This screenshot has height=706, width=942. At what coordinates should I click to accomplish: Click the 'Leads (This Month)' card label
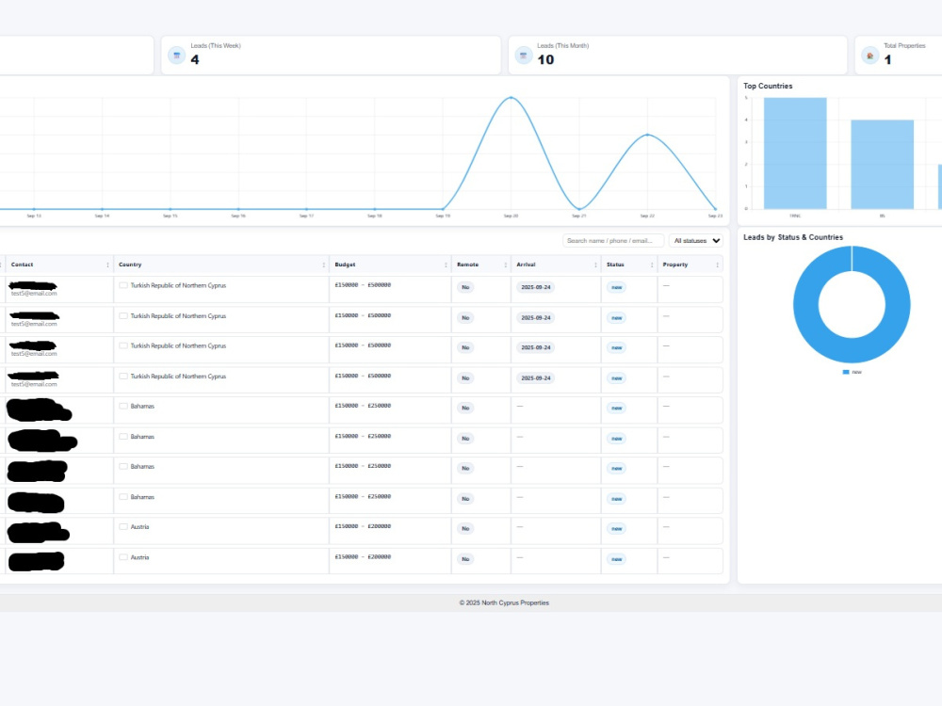(563, 45)
